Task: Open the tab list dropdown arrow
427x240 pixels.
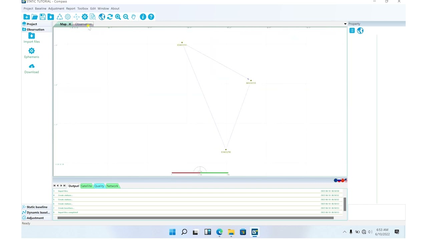Action: (345, 24)
